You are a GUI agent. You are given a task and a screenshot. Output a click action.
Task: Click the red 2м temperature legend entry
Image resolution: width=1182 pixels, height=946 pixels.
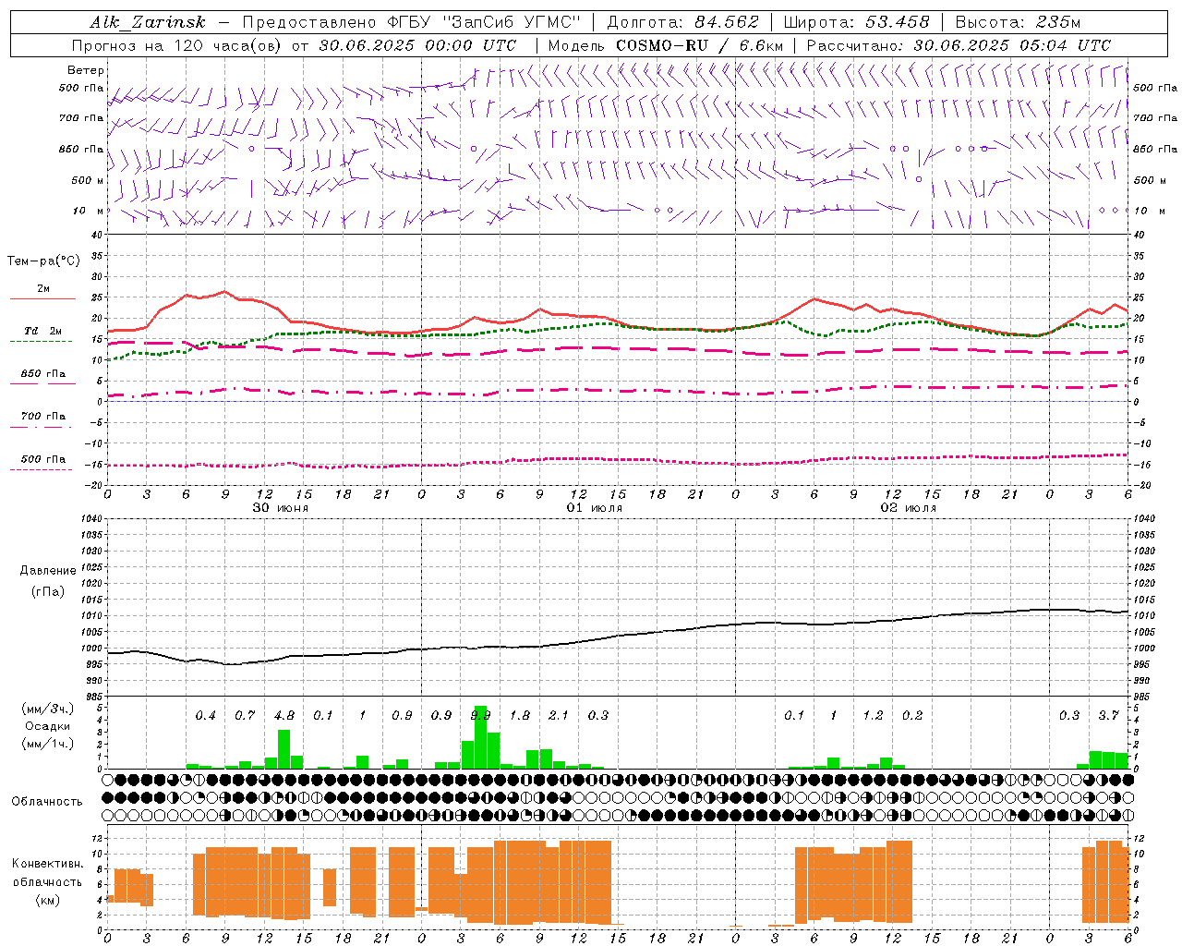[x=42, y=289]
